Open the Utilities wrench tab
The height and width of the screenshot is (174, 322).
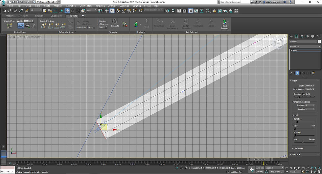318,36
